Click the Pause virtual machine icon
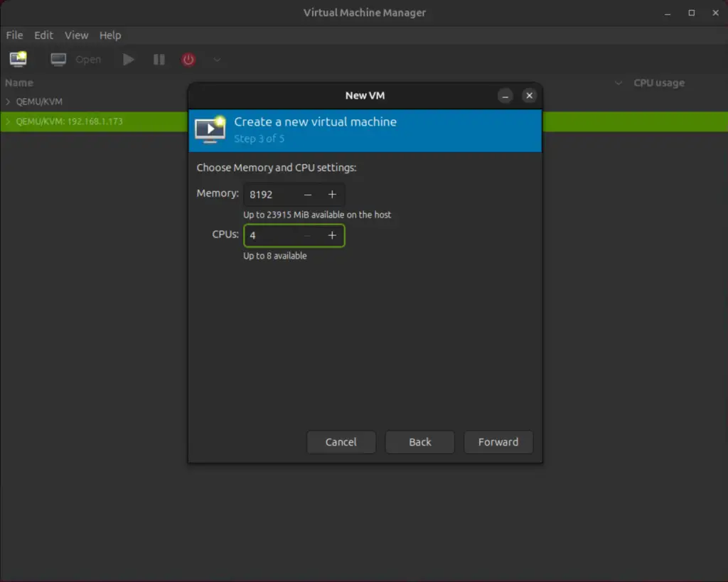The width and height of the screenshot is (728, 582). [159, 59]
